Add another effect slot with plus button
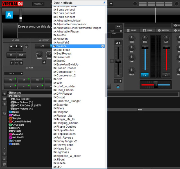 (x=44, y=63)
